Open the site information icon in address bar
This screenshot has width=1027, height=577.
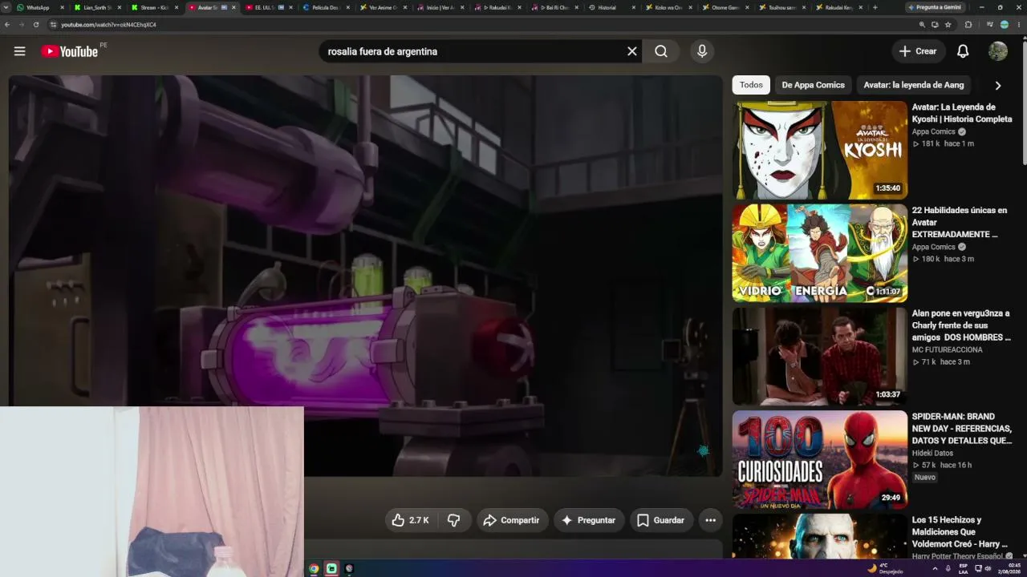coord(53,25)
